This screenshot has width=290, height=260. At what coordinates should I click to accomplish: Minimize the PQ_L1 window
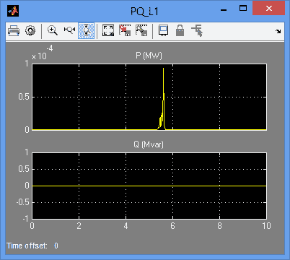pyautogui.click(x=224, y=9)
